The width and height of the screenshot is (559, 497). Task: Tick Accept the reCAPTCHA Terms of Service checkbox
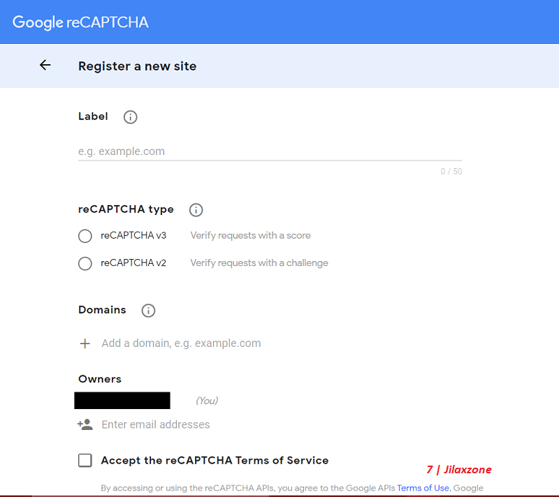(85, 460)
